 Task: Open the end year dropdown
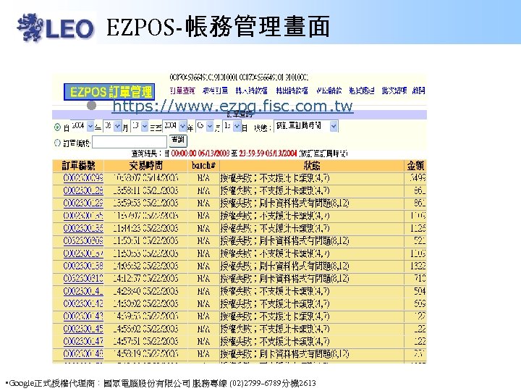click(183, 126)
